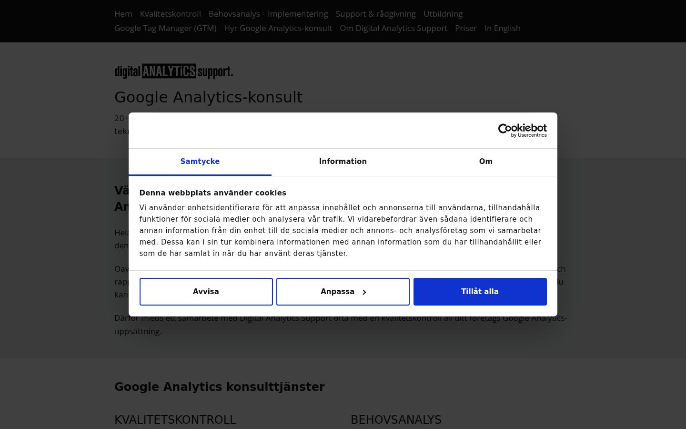
Task: Open the Cookiebot by Usercentrics logo
Action: pos(522,131)
